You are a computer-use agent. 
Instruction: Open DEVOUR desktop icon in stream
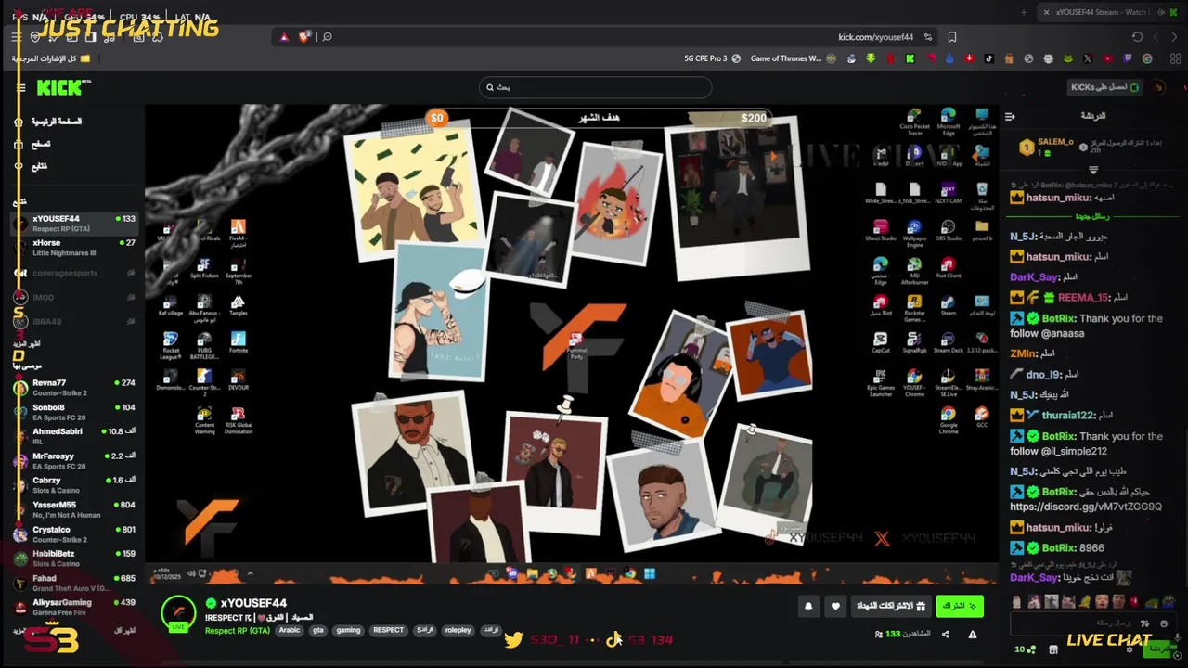(238, 379)
